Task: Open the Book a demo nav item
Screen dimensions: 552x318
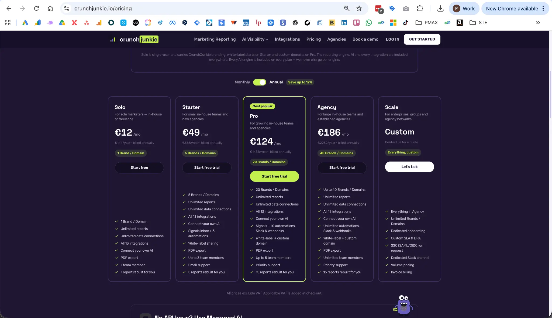Action: (365, 39)
